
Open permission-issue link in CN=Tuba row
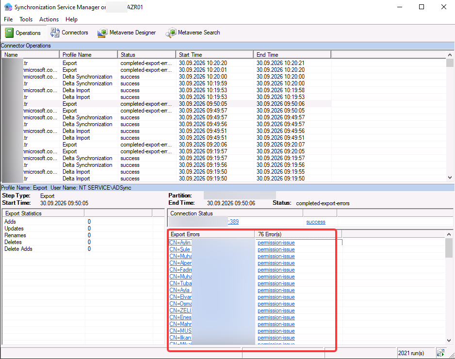click(276, 283)
